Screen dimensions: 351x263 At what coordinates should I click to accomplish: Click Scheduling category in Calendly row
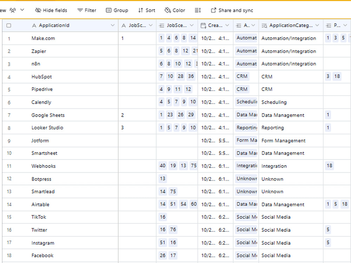point(274,102)
